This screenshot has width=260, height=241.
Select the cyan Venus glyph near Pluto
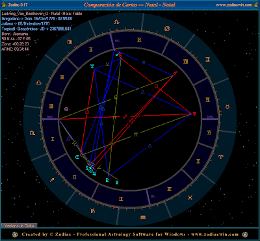(x=117, y=182)
